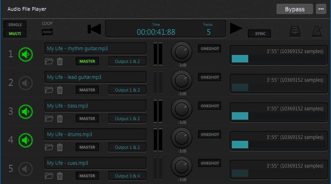Click the marker stamp icon beside SYNC

[295, 32]
